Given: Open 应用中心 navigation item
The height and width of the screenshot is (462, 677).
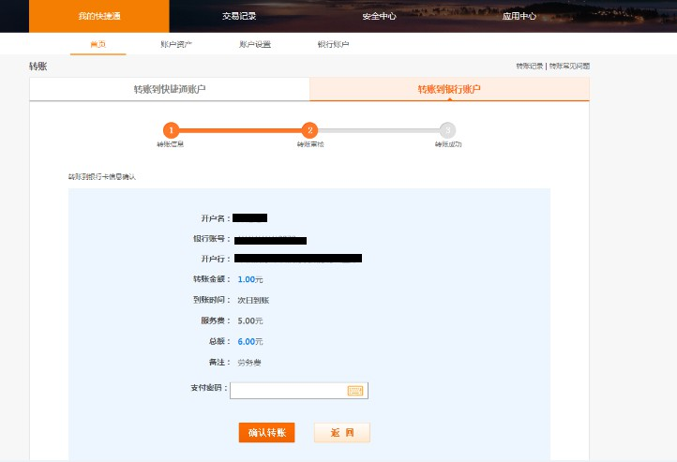Looking at the screenshot, I should tap(519, 16).
